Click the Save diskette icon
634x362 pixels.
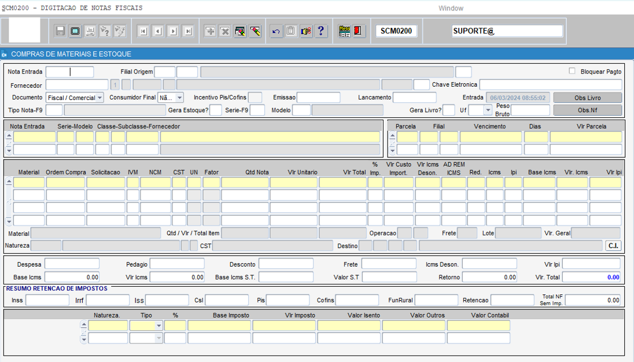point(60,31)
